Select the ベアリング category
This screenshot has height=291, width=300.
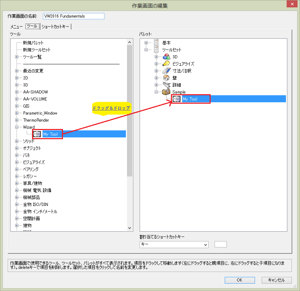31,169
